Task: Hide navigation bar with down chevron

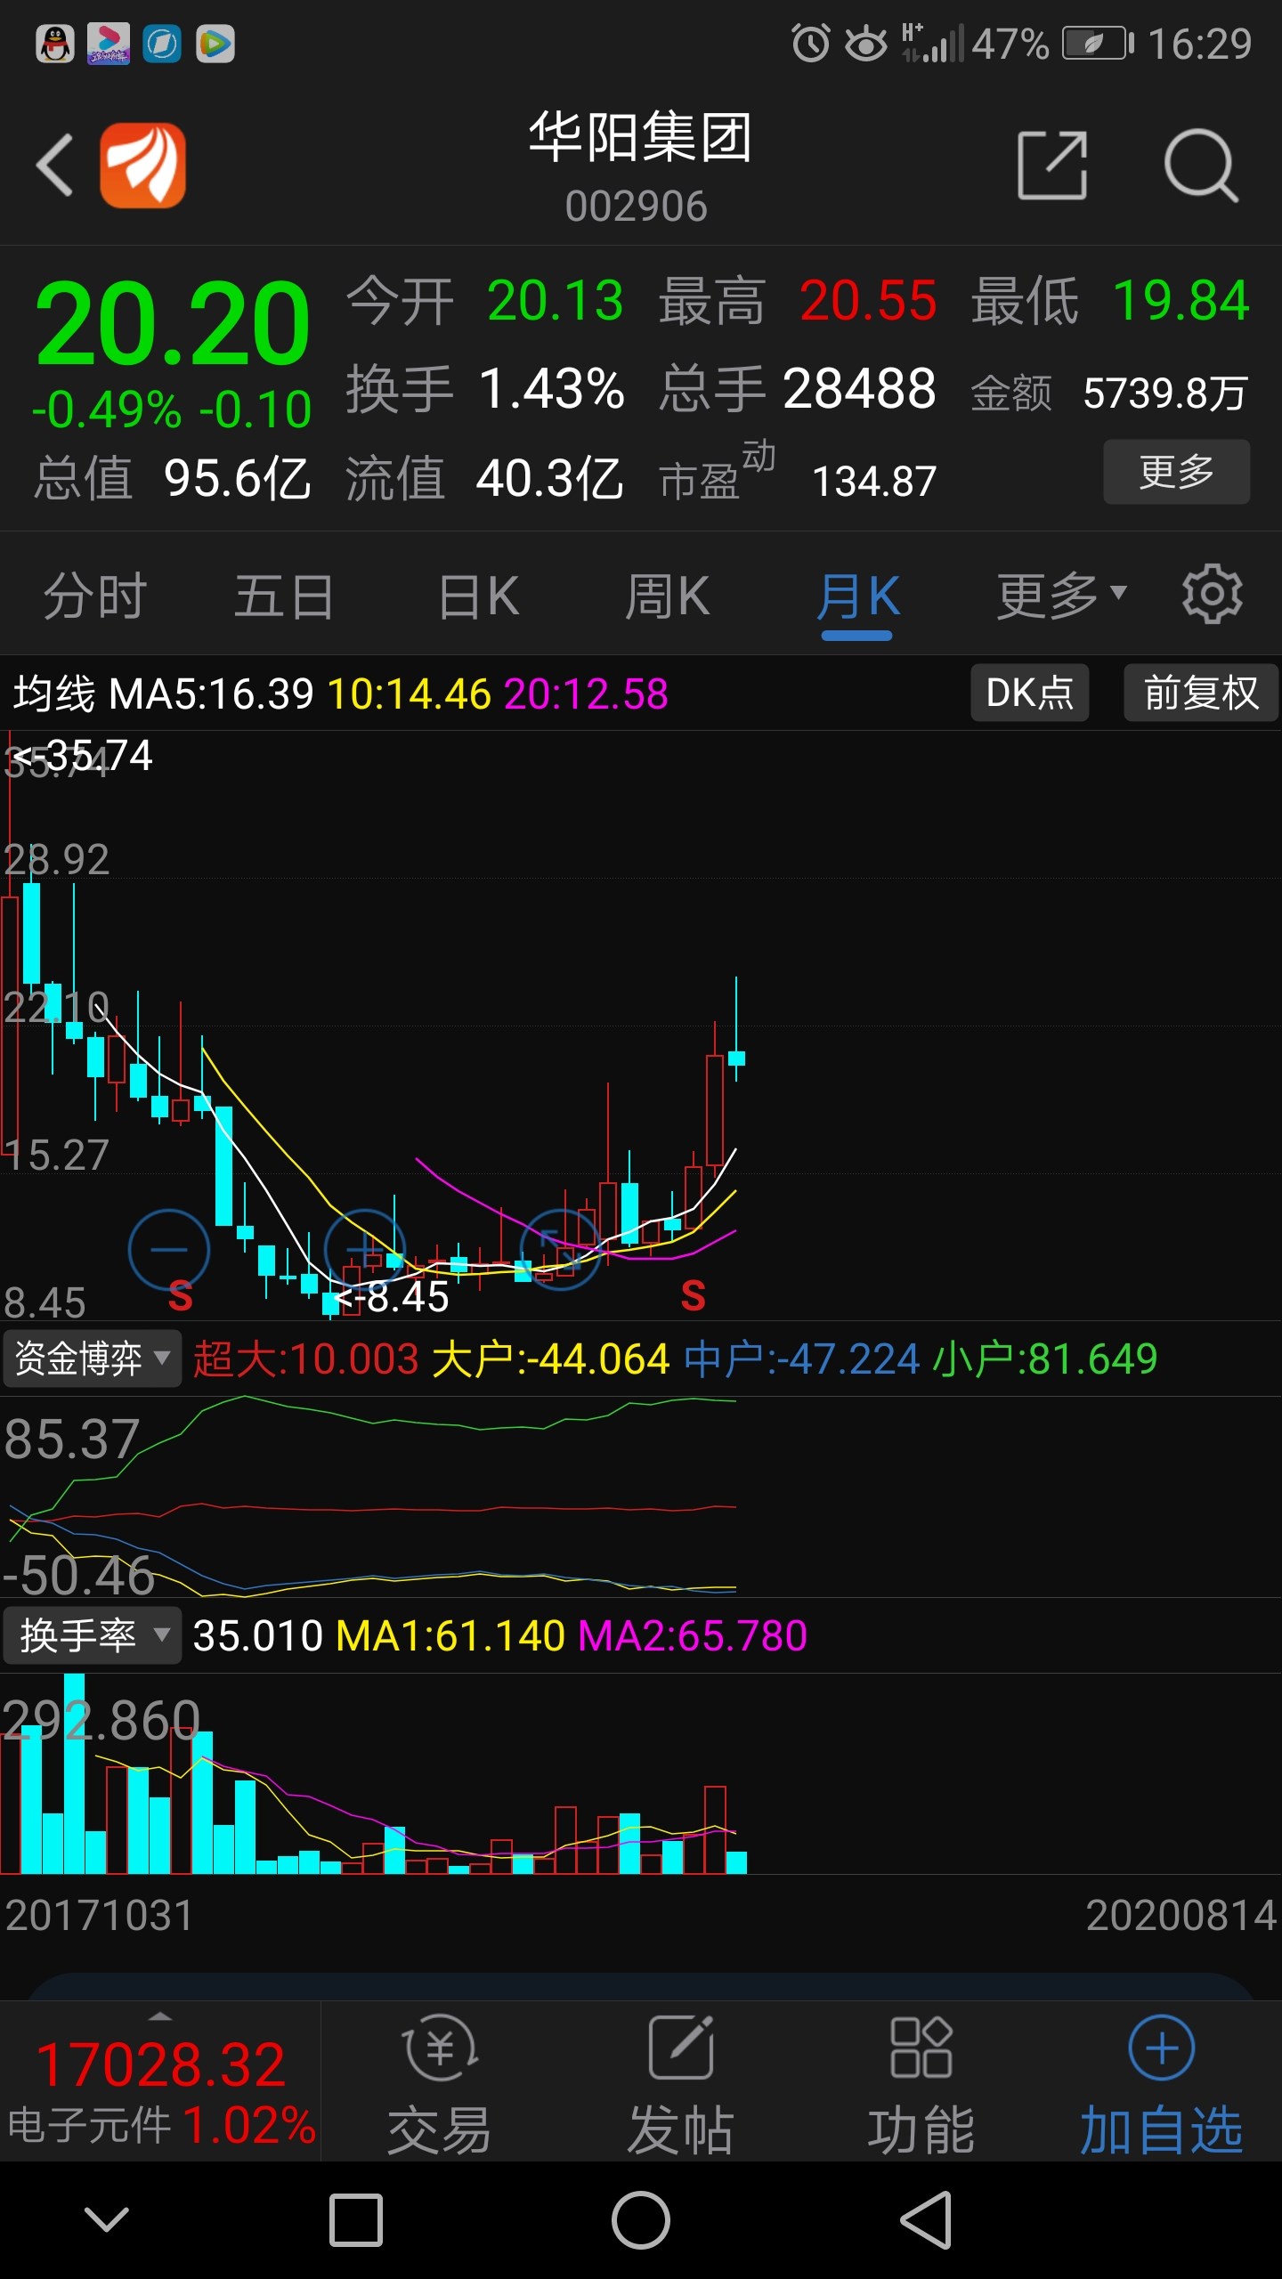Action: [107, 2220]
